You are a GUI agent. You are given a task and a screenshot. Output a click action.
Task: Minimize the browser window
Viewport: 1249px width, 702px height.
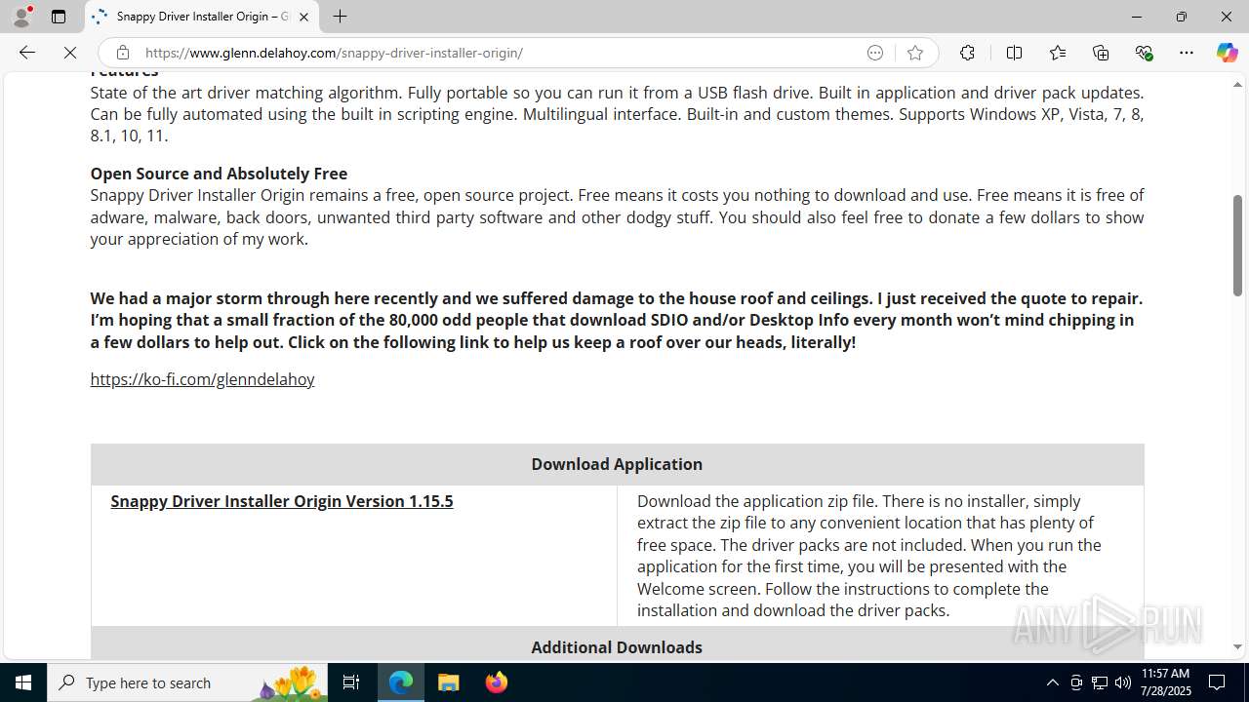click(x=1137, y=17)
